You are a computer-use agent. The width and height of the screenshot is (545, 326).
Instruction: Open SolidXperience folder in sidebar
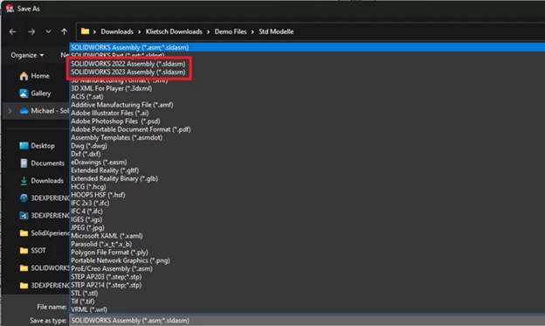(x=45, y=233)
